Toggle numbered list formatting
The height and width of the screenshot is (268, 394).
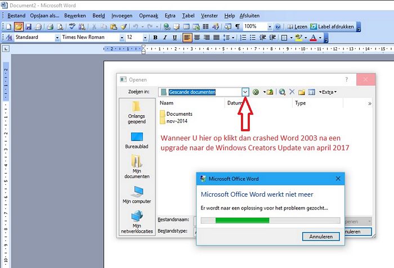point(243,38)
